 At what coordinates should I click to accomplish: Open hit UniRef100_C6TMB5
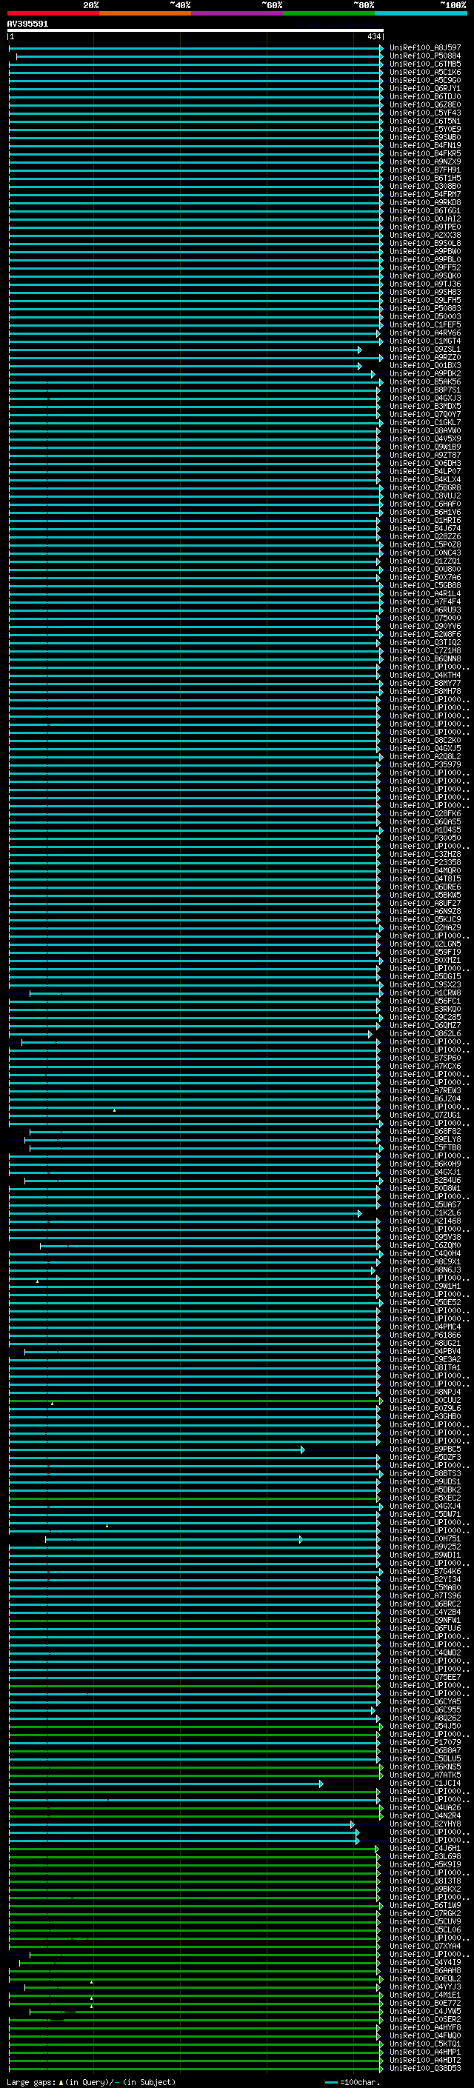tap(424, 64)
